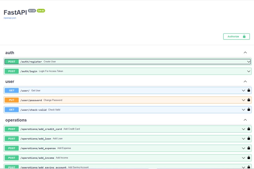Image resolution: width=254 pixels, height=169 pixels.
Task: Click /operations/add_income path text
Action: tap(37, 158)
